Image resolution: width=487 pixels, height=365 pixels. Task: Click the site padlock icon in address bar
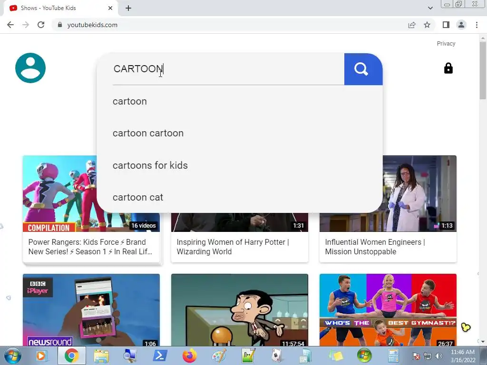click(60, 25)
